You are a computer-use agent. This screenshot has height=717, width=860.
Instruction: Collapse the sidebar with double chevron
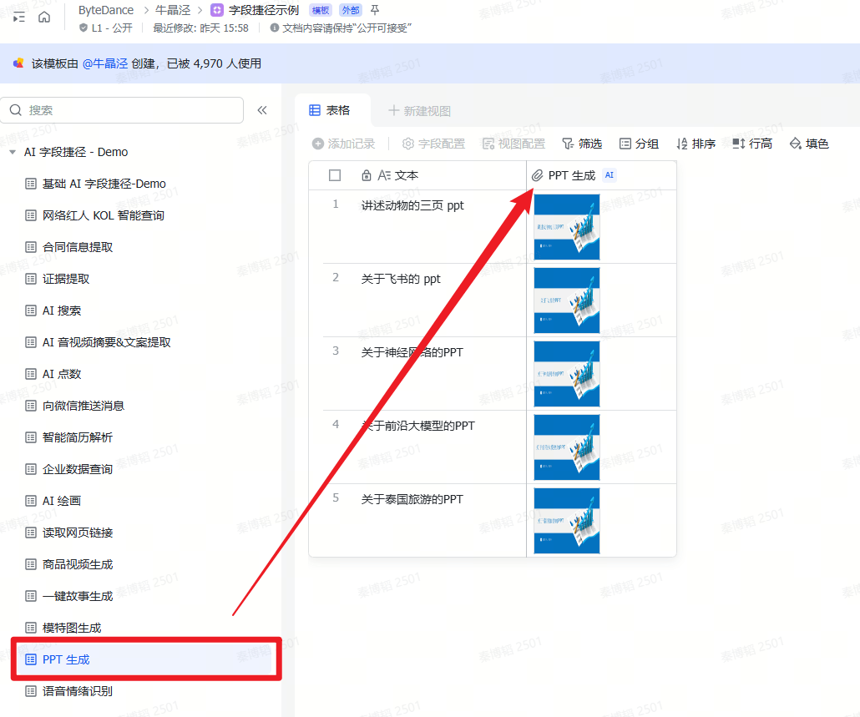(262, 110)
